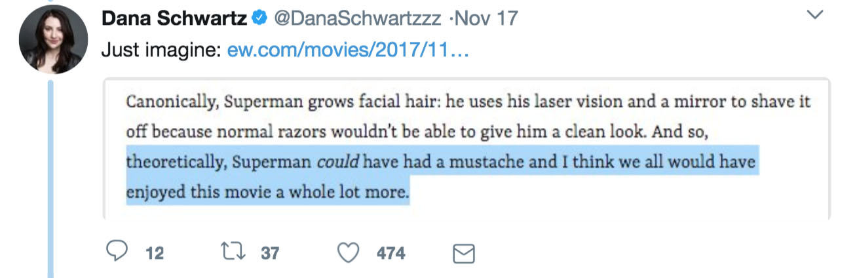Click the like count 474
857x278 pixels.
[x=390, y=253]
